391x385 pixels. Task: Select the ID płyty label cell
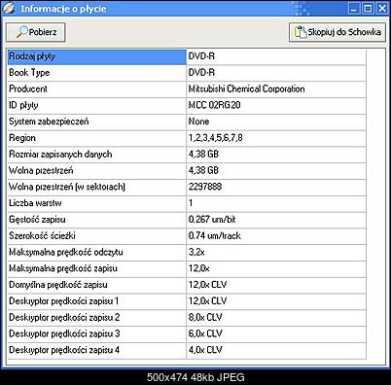97,106
